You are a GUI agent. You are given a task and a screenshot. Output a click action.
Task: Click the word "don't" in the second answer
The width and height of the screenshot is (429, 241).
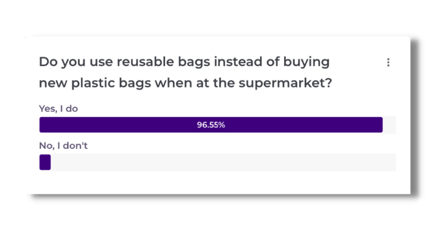point(75,145)
